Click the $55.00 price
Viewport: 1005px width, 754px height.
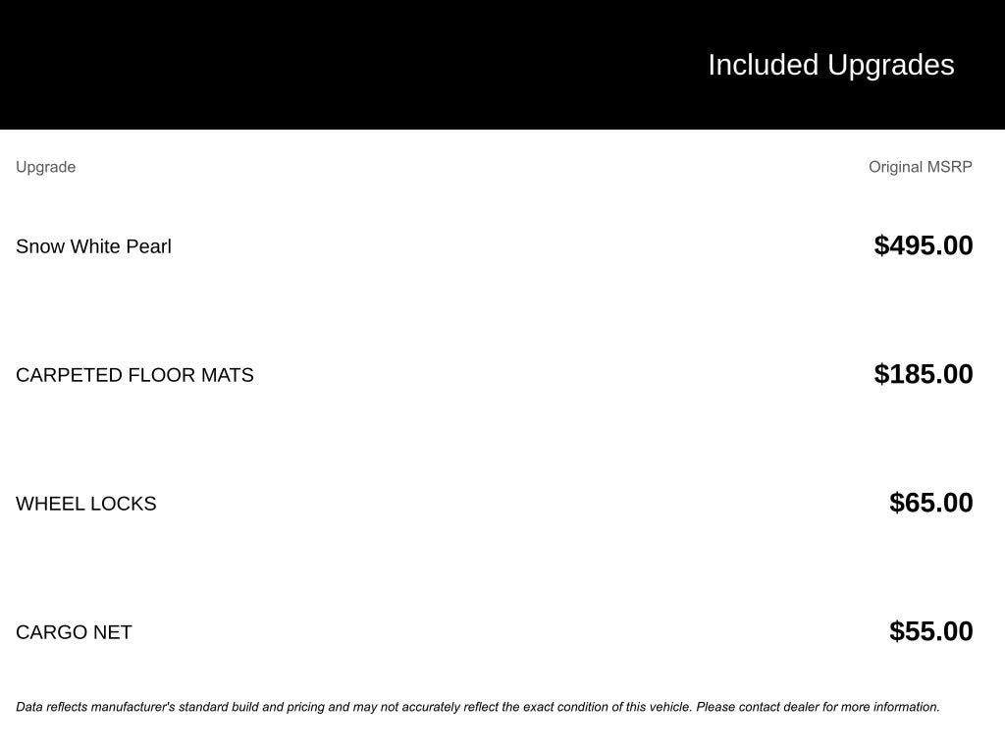tap(930, 631)
